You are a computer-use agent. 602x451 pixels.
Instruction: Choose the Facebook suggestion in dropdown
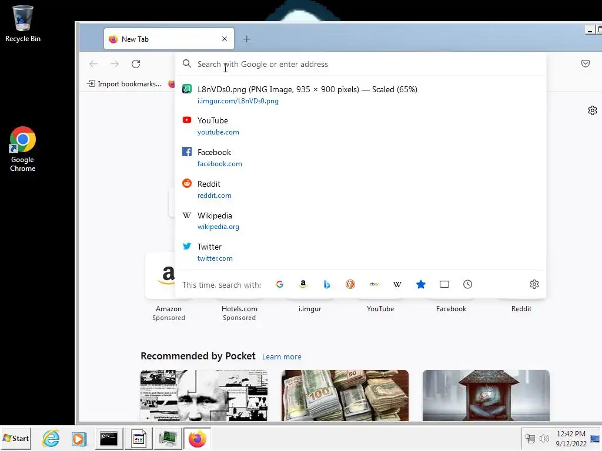(361, 157)
